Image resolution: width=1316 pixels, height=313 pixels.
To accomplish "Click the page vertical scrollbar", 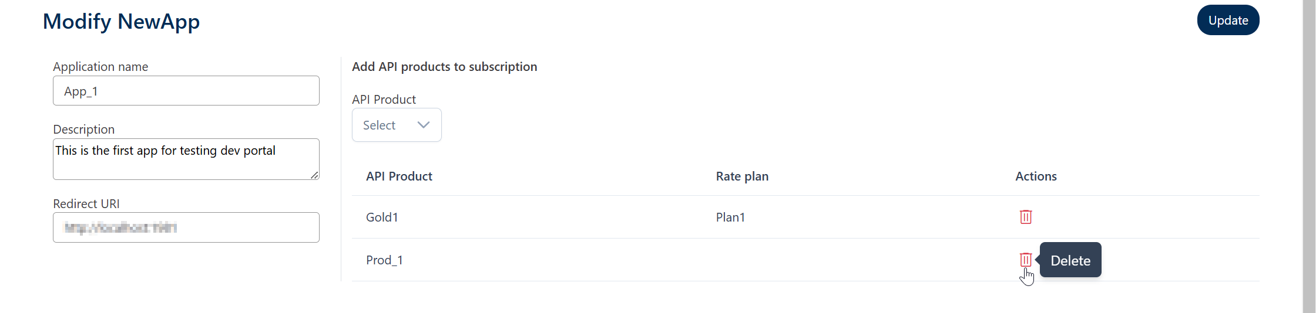I will point(1309,156).
